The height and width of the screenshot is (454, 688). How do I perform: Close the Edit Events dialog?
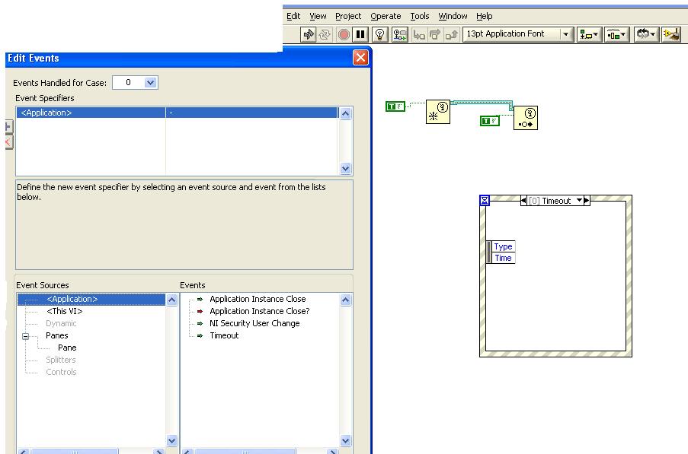click(360, 57)
